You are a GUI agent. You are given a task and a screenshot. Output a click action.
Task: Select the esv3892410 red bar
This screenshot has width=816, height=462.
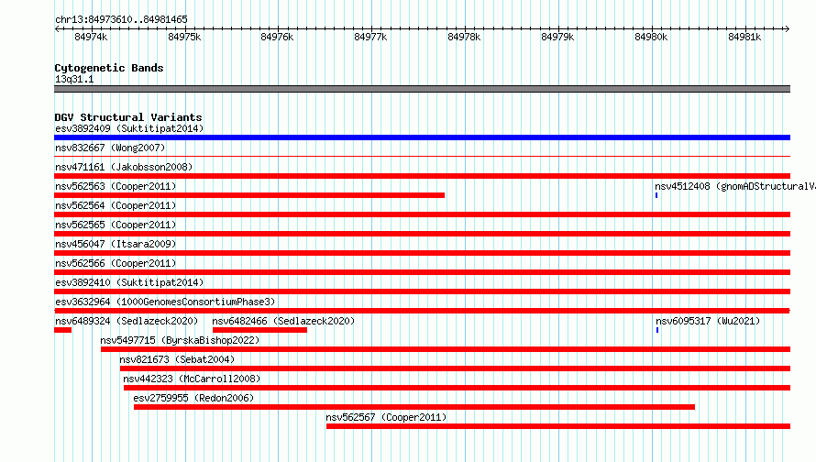(x=422, y=291)
